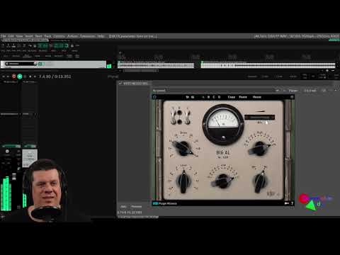Click the first media item in the arrange timeline
Viewport: 340px width, 255px height.
coord(156,64)
